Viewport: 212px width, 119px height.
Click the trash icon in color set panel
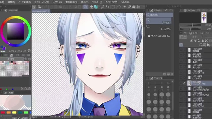pos(29,89)
